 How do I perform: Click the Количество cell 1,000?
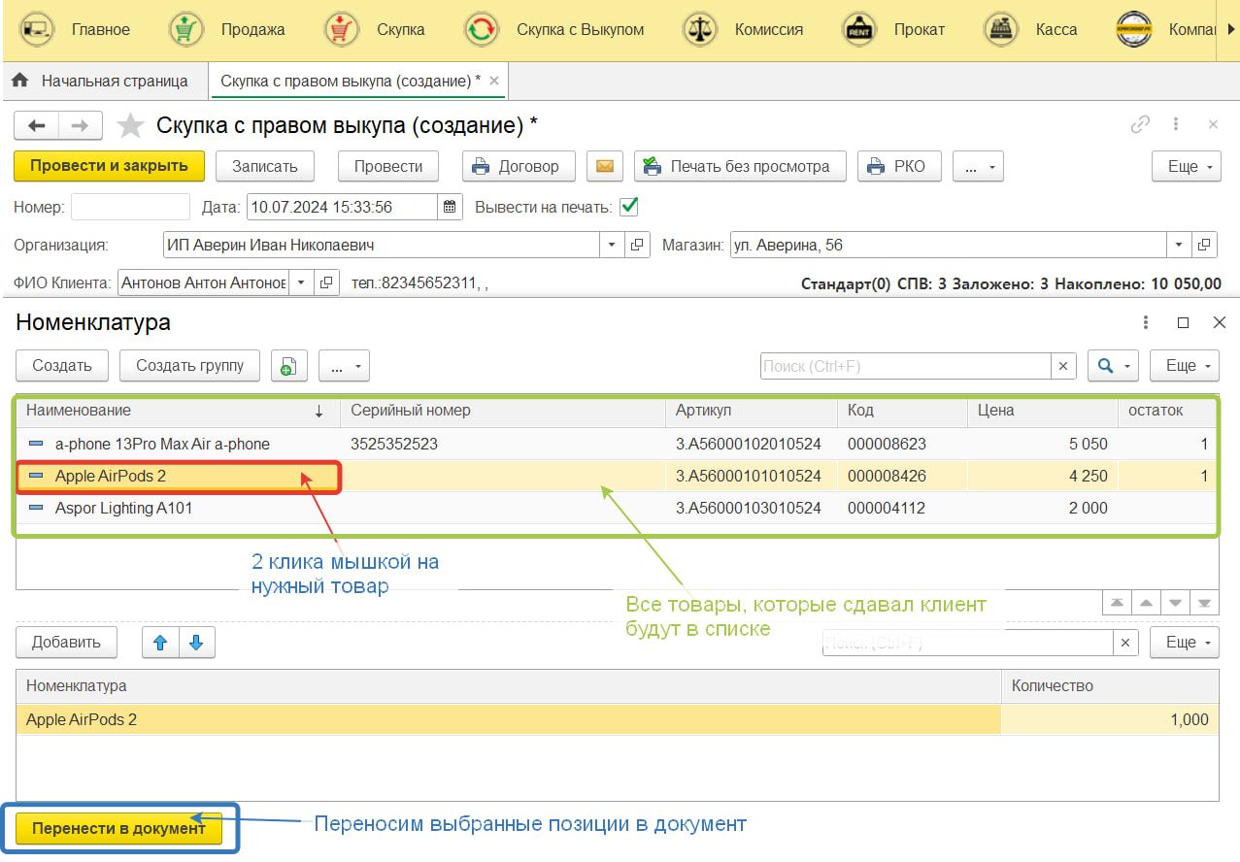[1110, 719]
